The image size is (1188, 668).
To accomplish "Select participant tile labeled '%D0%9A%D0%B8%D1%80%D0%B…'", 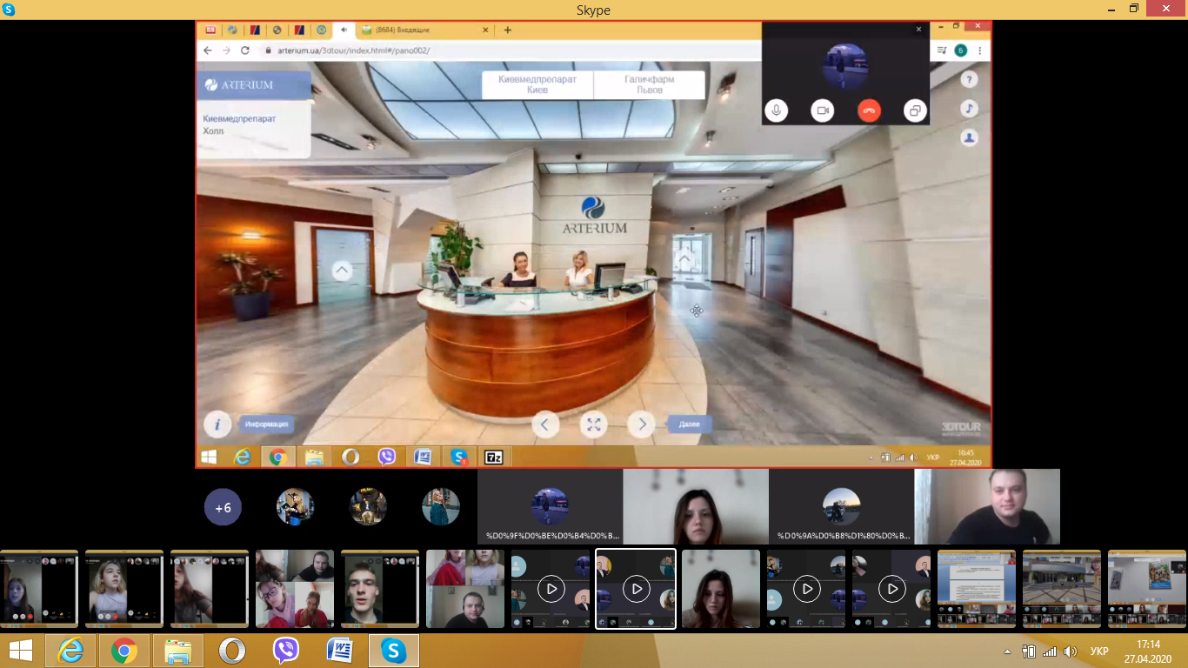I will tap(842, 507).
